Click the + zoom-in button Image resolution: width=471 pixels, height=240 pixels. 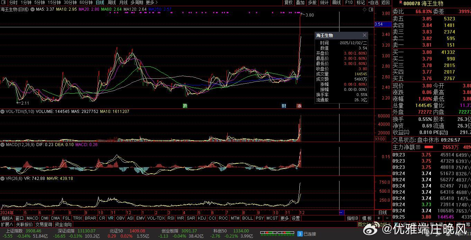coord(379,218)
